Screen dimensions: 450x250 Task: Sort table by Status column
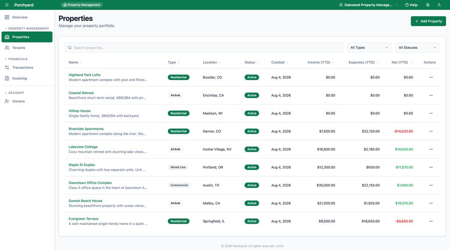click(252, 62)
